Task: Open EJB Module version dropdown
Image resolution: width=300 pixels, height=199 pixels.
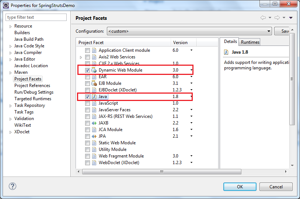Action: point(191,83)
